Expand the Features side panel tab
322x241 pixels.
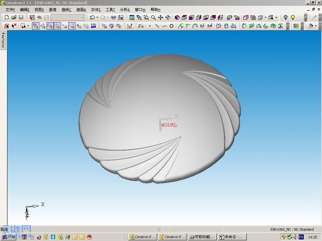pos(3,40)
